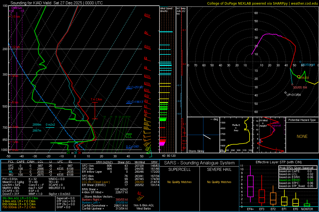
Task: Click the NONE hazard type value
Action: click(x=302, y=136)
